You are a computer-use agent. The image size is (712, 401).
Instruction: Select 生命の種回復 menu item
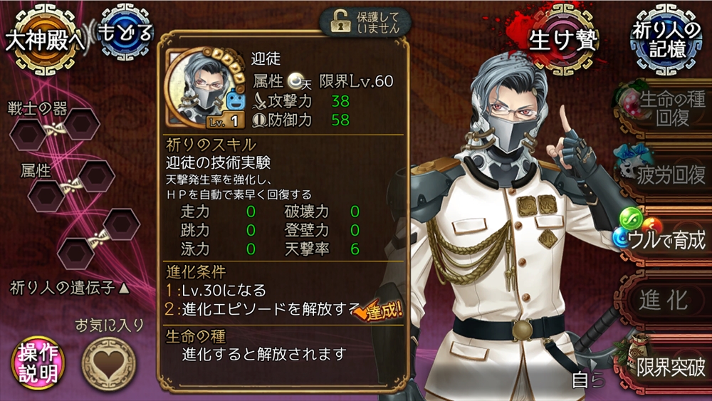662,108
